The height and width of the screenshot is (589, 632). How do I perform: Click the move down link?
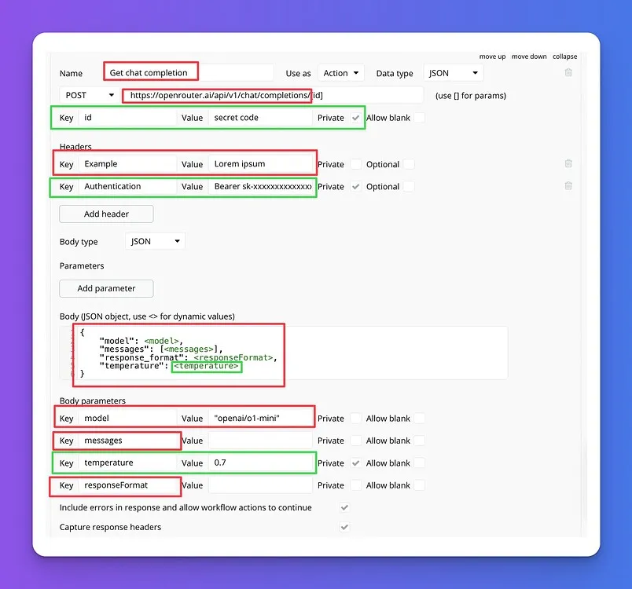point(529,57)
